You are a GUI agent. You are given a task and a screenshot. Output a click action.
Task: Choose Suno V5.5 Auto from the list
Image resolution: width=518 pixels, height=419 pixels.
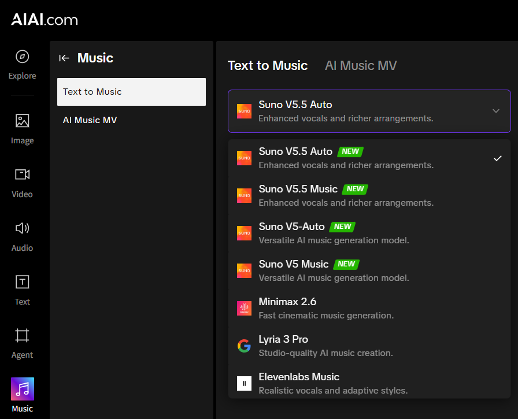369,158
